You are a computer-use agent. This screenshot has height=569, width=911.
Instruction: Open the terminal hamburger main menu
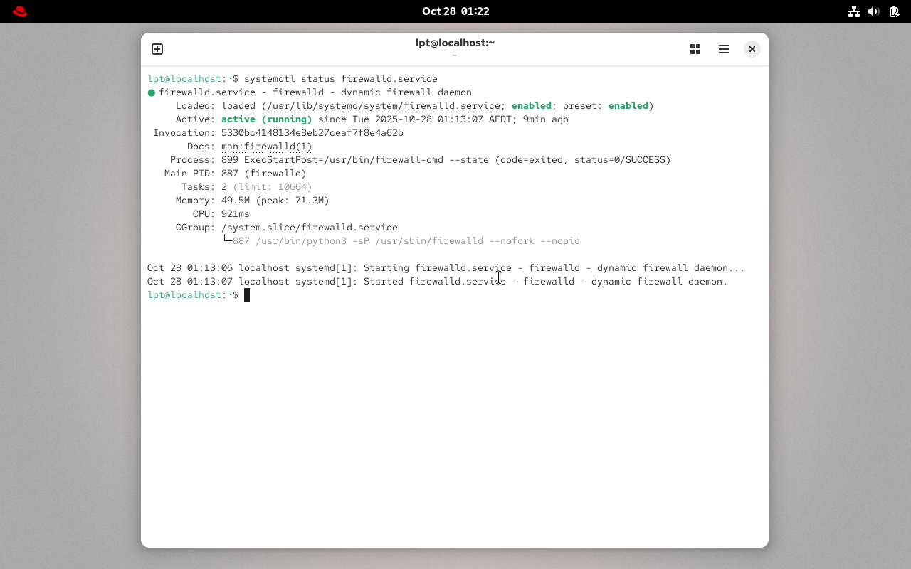click(x=724, y=49)
